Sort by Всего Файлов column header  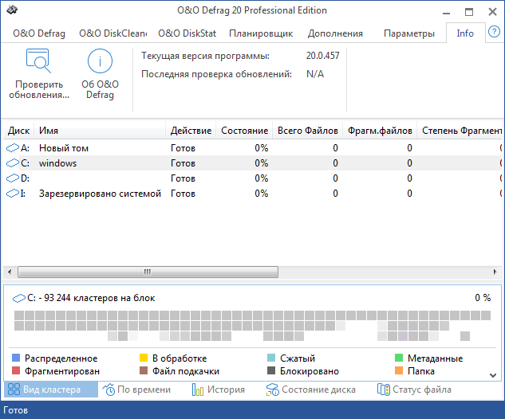[308, 131]
